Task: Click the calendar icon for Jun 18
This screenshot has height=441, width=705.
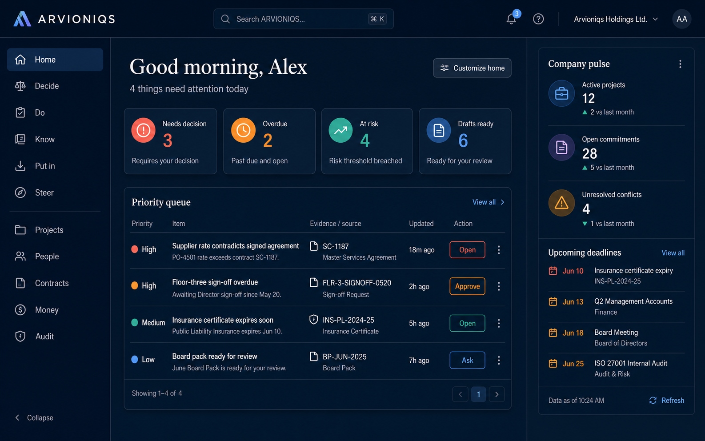Action: [x=553, y=333]
